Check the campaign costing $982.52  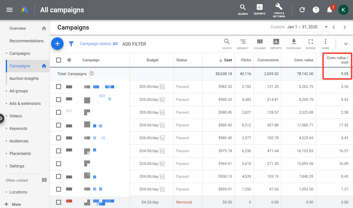pyautogui.click(x=59, y=87)
